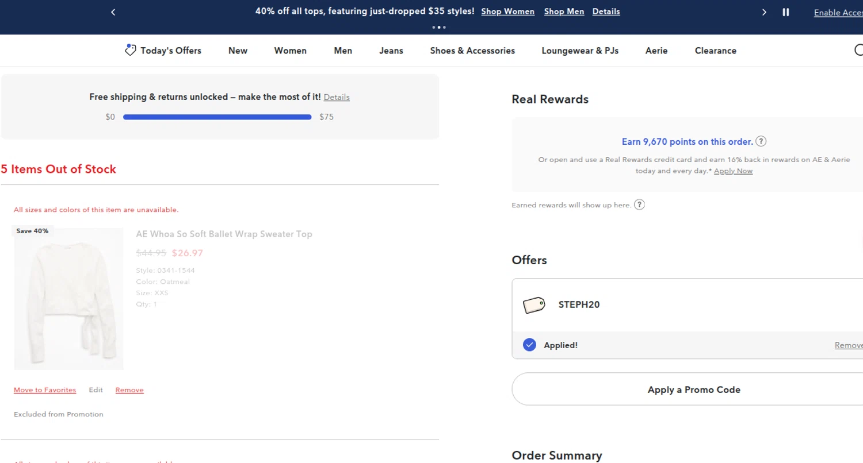Click the $44.95 original price
The image size is (863, 463).
point(151,253)
